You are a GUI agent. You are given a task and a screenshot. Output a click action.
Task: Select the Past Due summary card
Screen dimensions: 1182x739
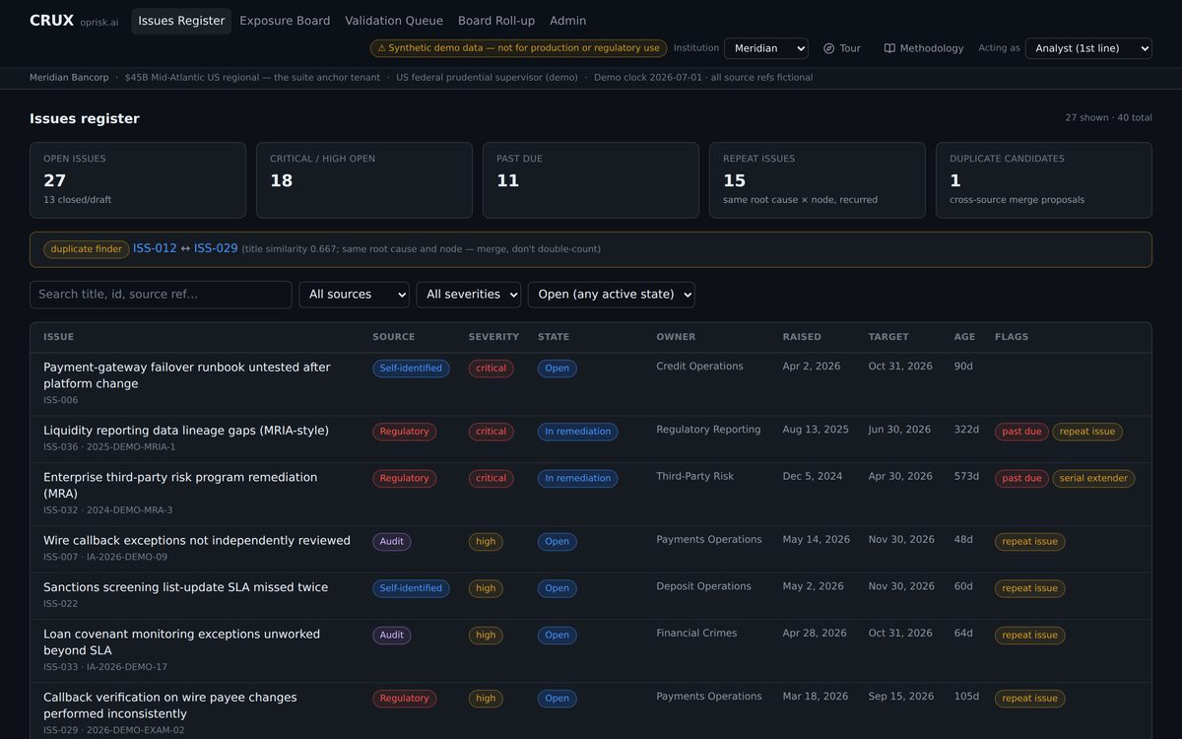[x=591, y=180]
